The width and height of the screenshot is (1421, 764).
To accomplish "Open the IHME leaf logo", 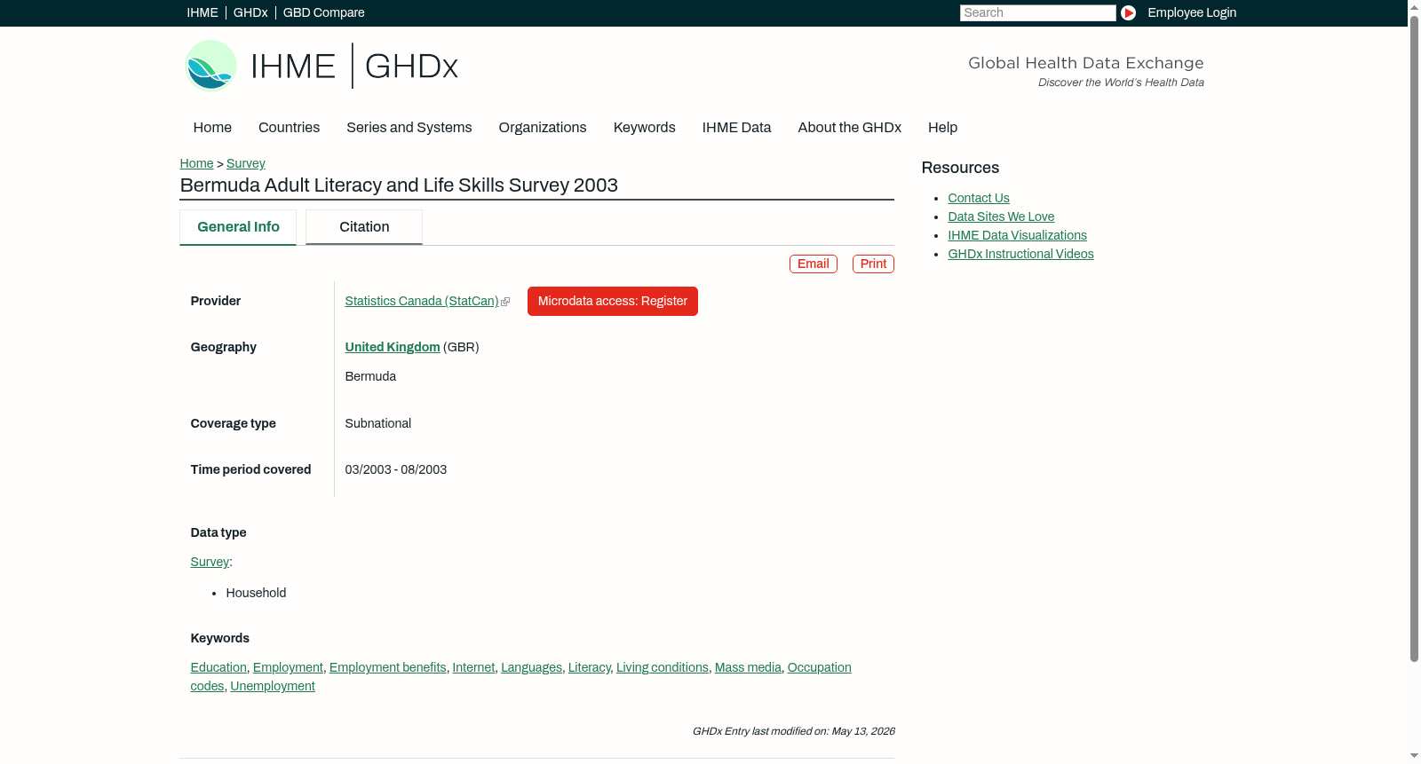I will tap(210, 66).
